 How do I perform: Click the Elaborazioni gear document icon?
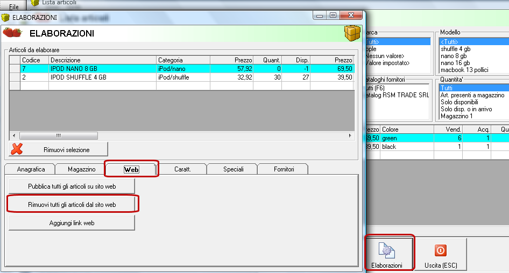(x=386, y=250)
